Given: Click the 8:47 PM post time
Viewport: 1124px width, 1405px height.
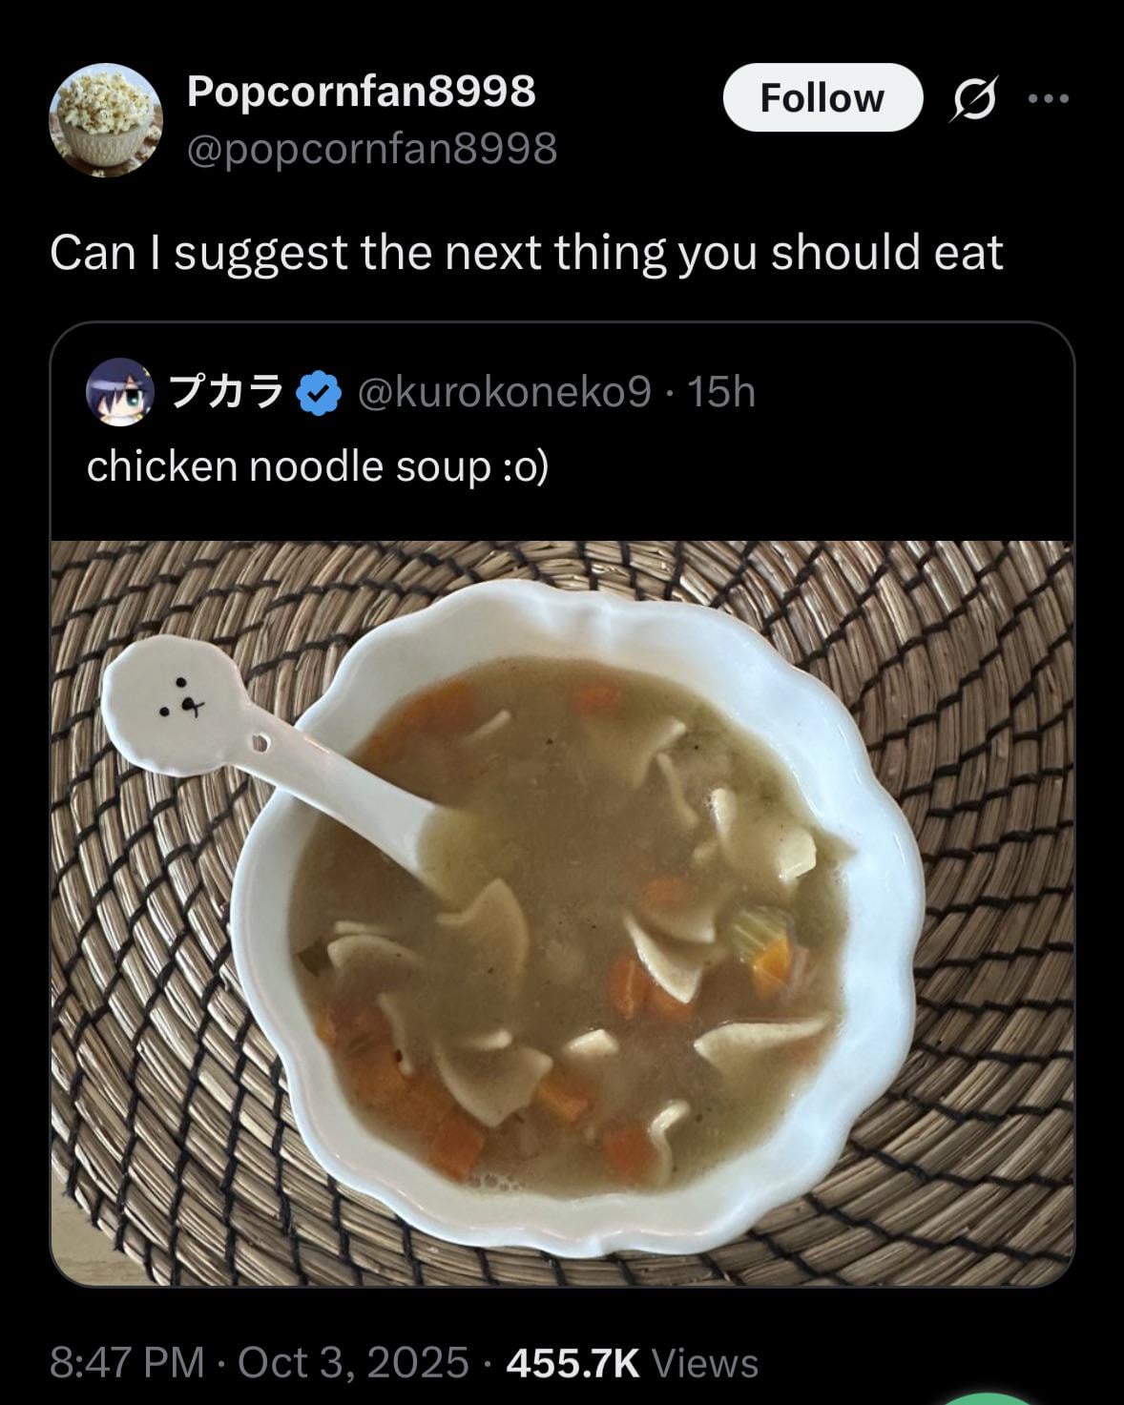Looking at the screenshot, I should [x=127, y=1362].
